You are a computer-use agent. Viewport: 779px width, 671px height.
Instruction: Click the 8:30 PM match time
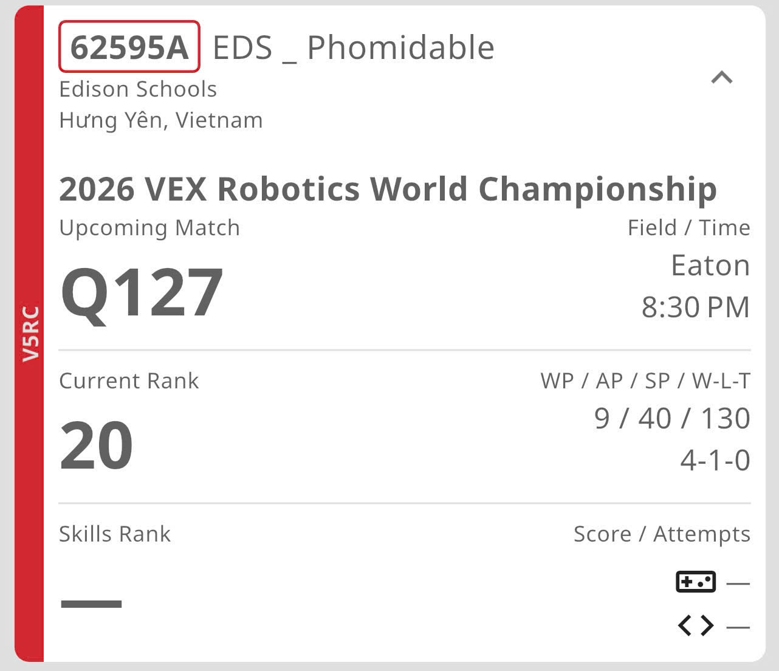click(696, 307)
